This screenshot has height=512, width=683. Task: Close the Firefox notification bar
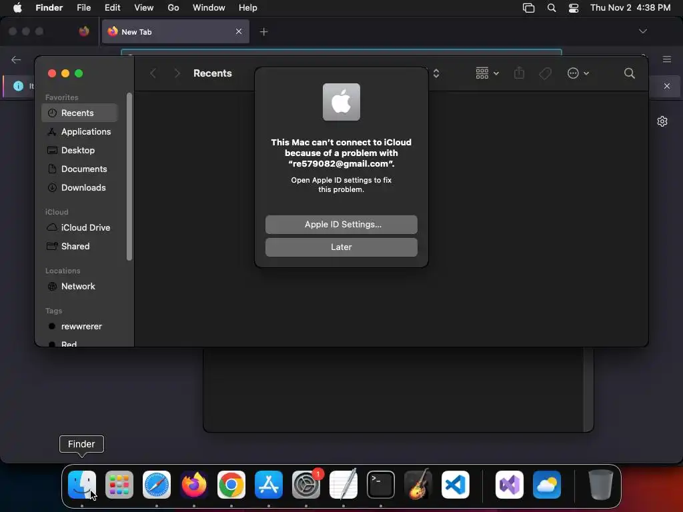[x=667, y=86]
